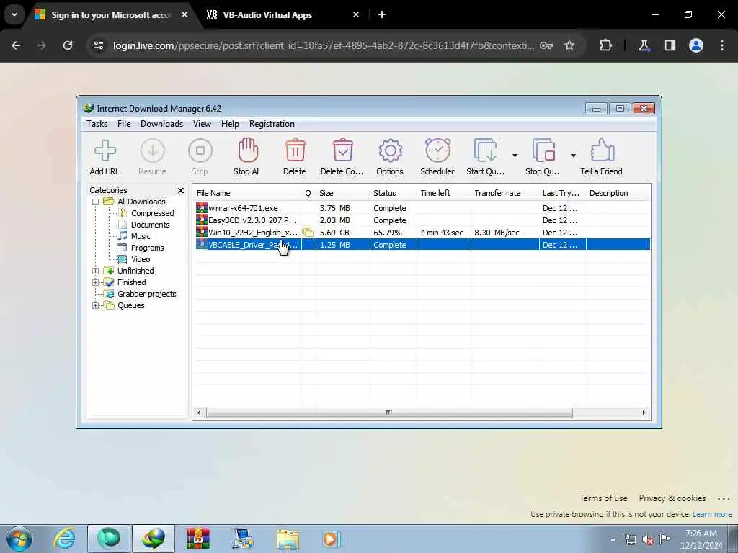Open the Privacy & cookies link
Image resolution: width=738 pixels, height=553 pixels.
point(672,498)
